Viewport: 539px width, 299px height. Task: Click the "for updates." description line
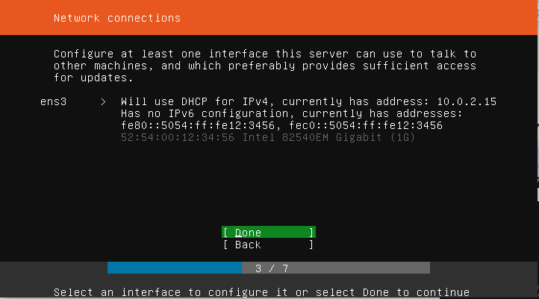coord(94,78)
